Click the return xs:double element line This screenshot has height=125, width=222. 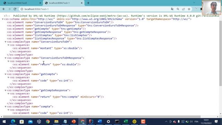click(46, 65)
